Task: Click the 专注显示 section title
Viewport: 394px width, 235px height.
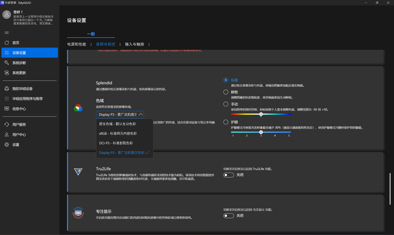Action: 103,211
